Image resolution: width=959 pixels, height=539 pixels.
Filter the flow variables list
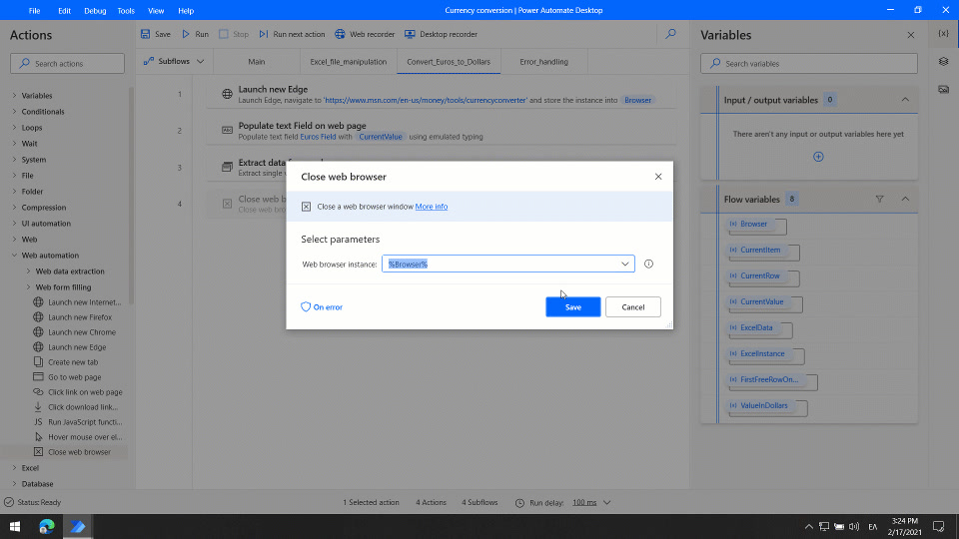[879, 200]
